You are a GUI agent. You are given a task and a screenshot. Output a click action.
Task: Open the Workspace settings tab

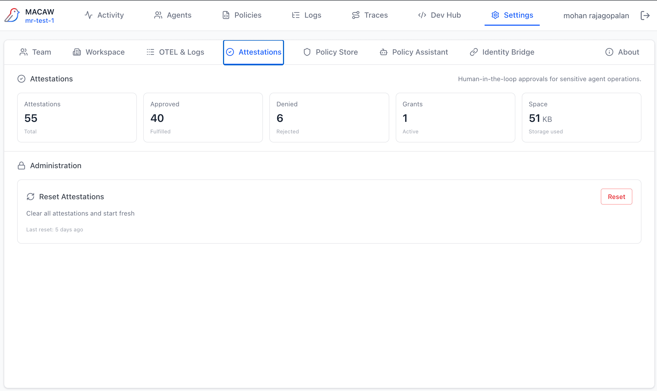coord(98,52)
